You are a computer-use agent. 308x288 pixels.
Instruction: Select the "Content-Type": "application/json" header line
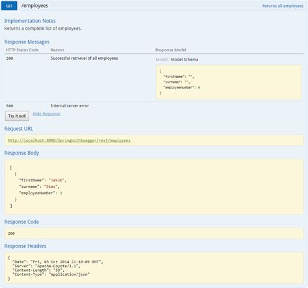pos(51,274)
